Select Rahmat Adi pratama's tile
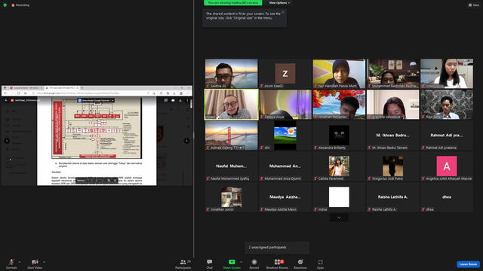 tap(447, 135)
